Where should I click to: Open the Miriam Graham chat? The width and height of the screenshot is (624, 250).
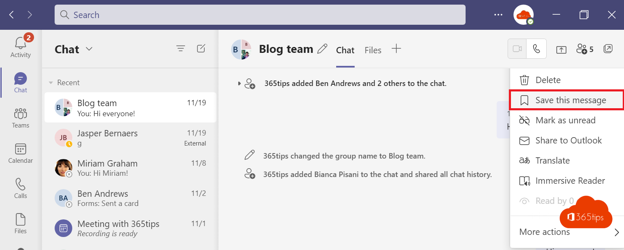pyautogui.click(x=130, y=168)
